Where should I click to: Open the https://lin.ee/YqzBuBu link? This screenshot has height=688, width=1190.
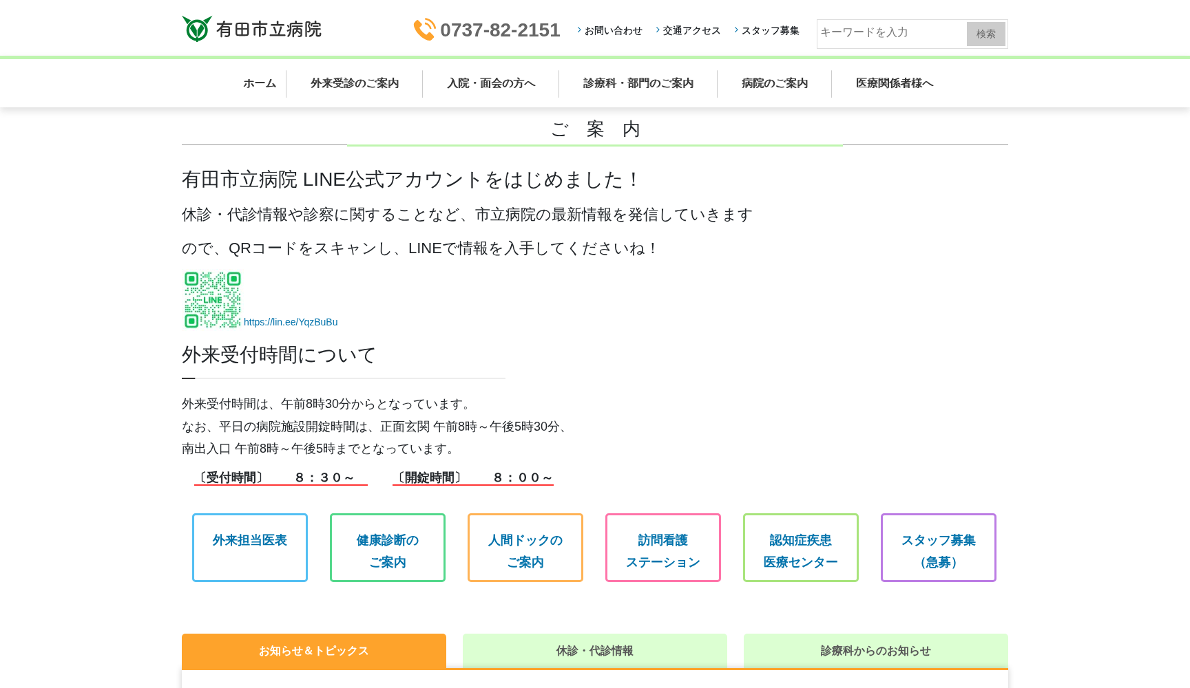pyautogui.click(x=291, y=322)
